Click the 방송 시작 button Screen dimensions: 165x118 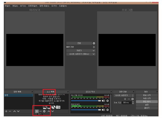pyautogui.click(x=147, y=95)
